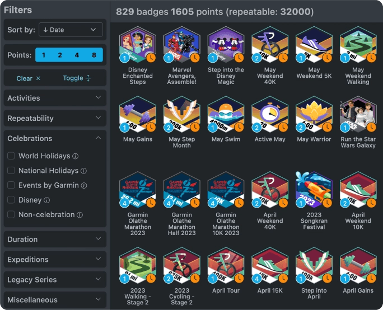Toggle the 2 points filter
Image resolution: width=383 pixels, height=310 pixels.
click(x=60, y=55)
